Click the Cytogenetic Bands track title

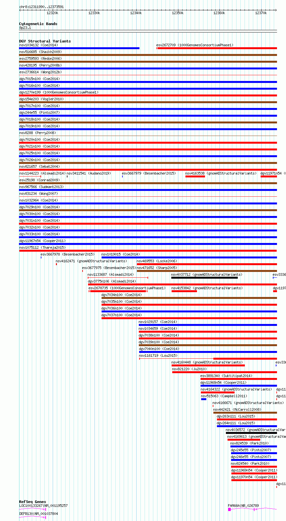[38, 24]
